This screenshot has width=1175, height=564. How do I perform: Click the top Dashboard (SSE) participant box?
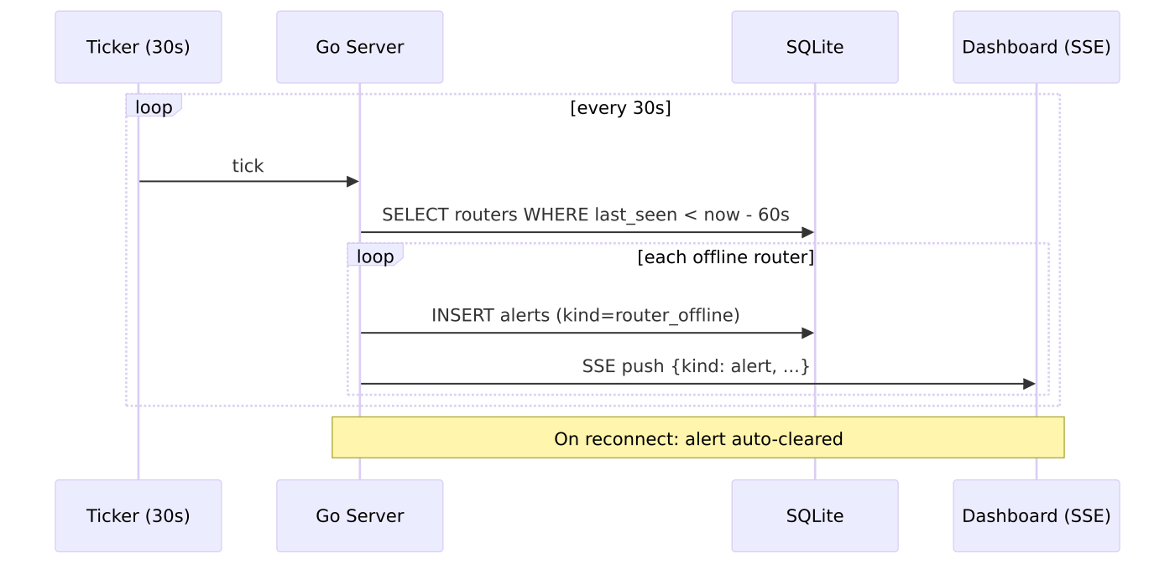click(1037, 47)
